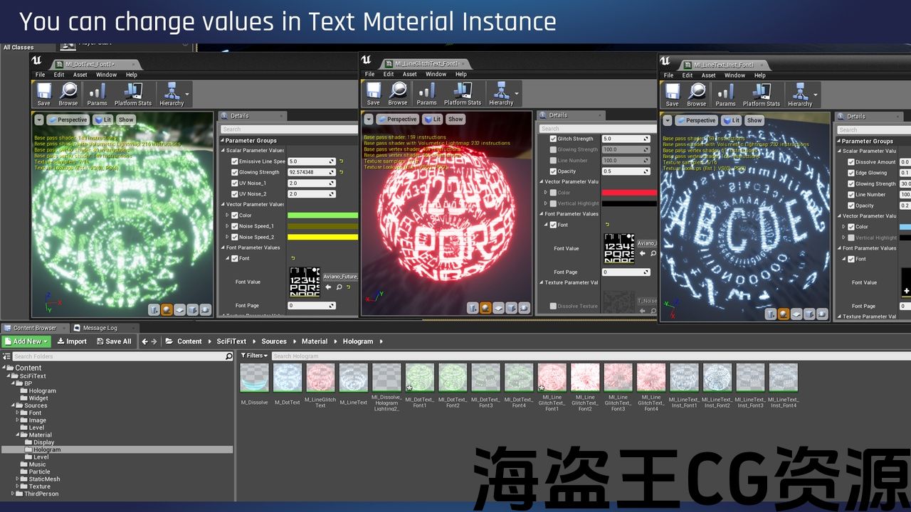The height and width of the screenshot is (512, 911).
Task: Disable the Glitch Strength parameter checkbox
Action: pyautogui.click(x=553, y=139)
